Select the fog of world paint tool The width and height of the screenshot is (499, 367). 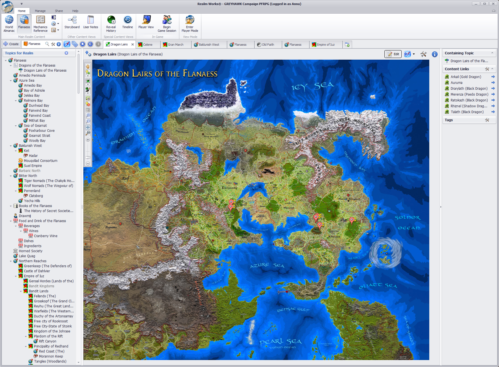coord(88,89)
